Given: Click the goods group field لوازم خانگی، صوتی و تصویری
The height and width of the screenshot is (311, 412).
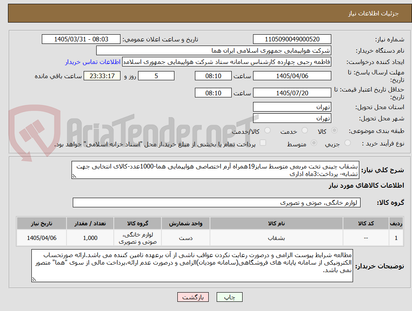Looking at the screenshot, I should pos(217,202).
